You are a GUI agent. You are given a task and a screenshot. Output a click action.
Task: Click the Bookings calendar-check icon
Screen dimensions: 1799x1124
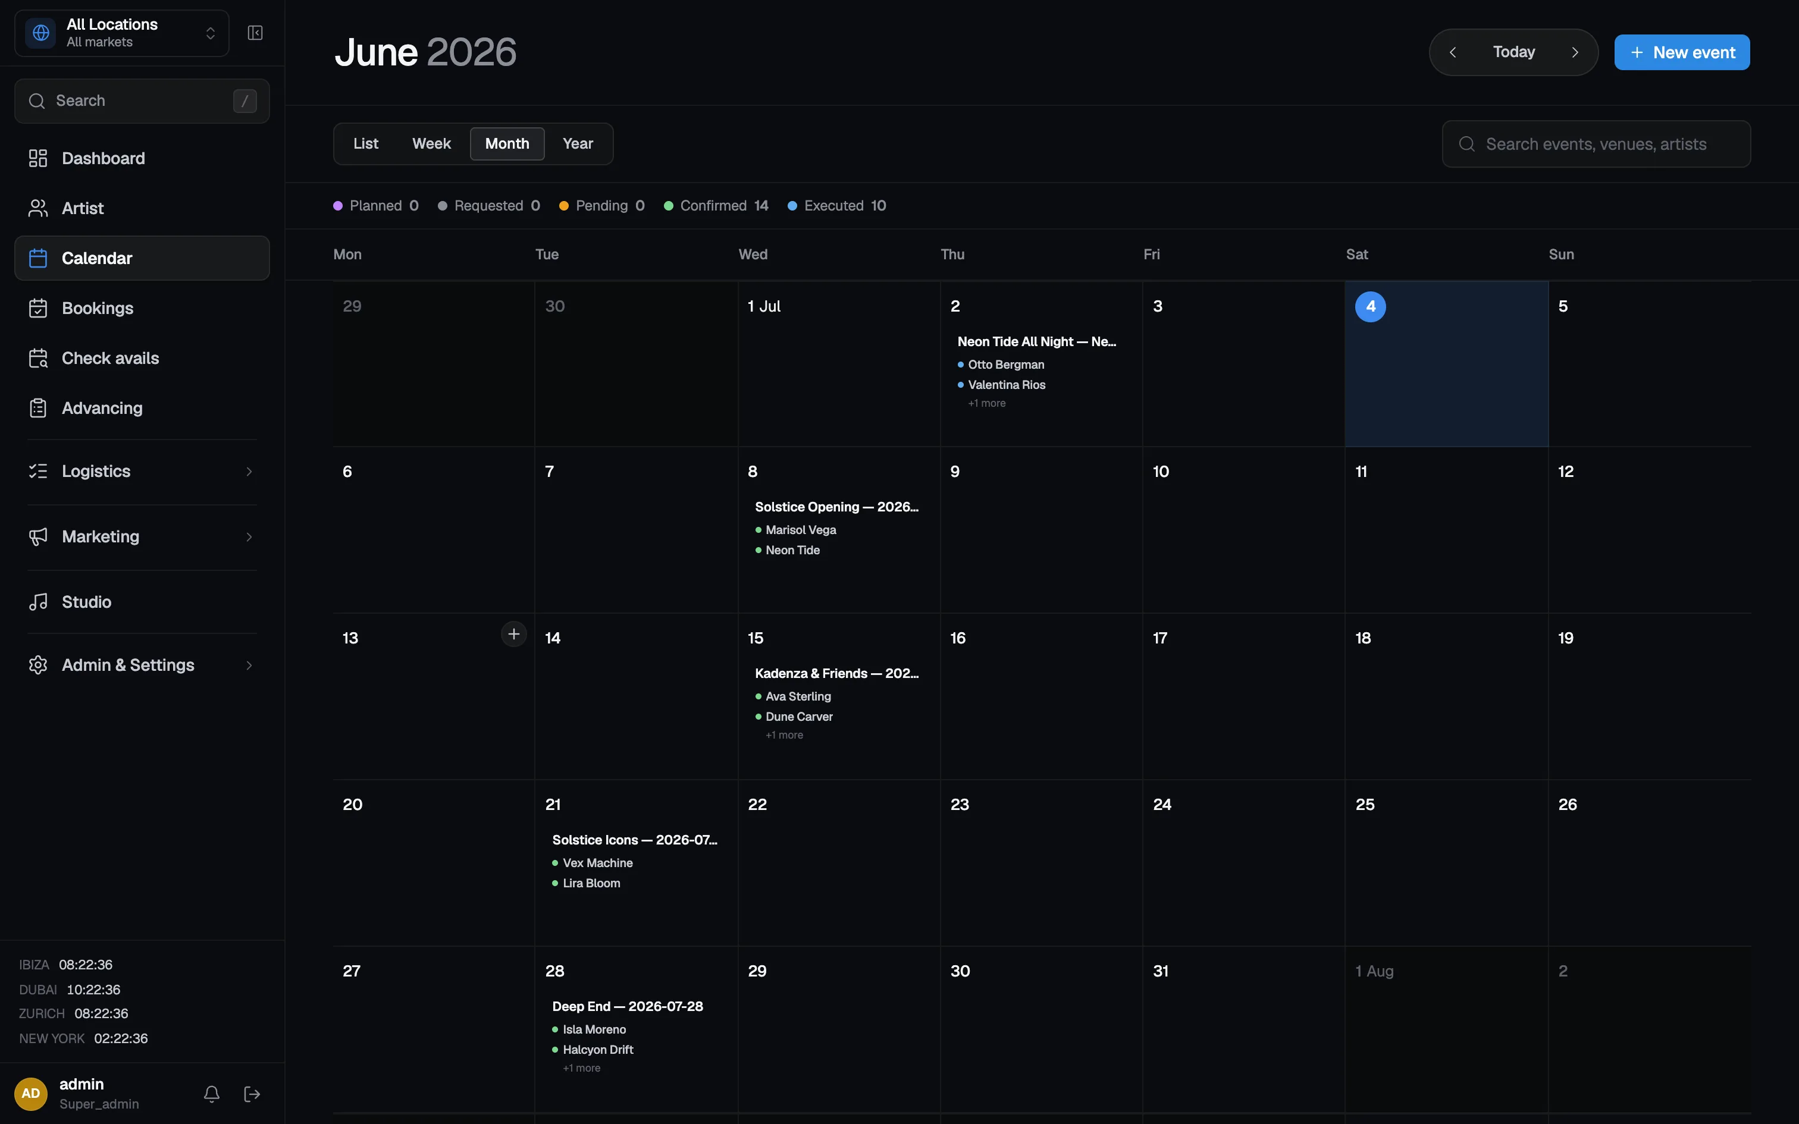click(x=38, y=308)
